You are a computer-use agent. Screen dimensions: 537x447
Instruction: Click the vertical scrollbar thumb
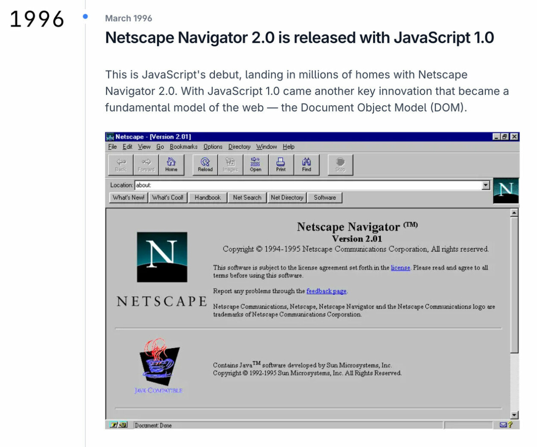(x=514, y=285)
